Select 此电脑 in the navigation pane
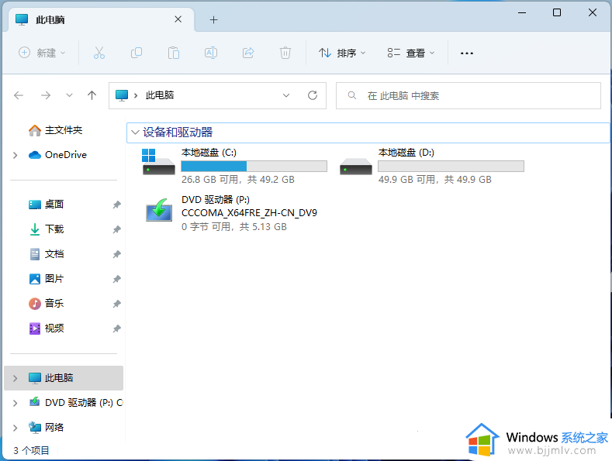 coord(64,378)
